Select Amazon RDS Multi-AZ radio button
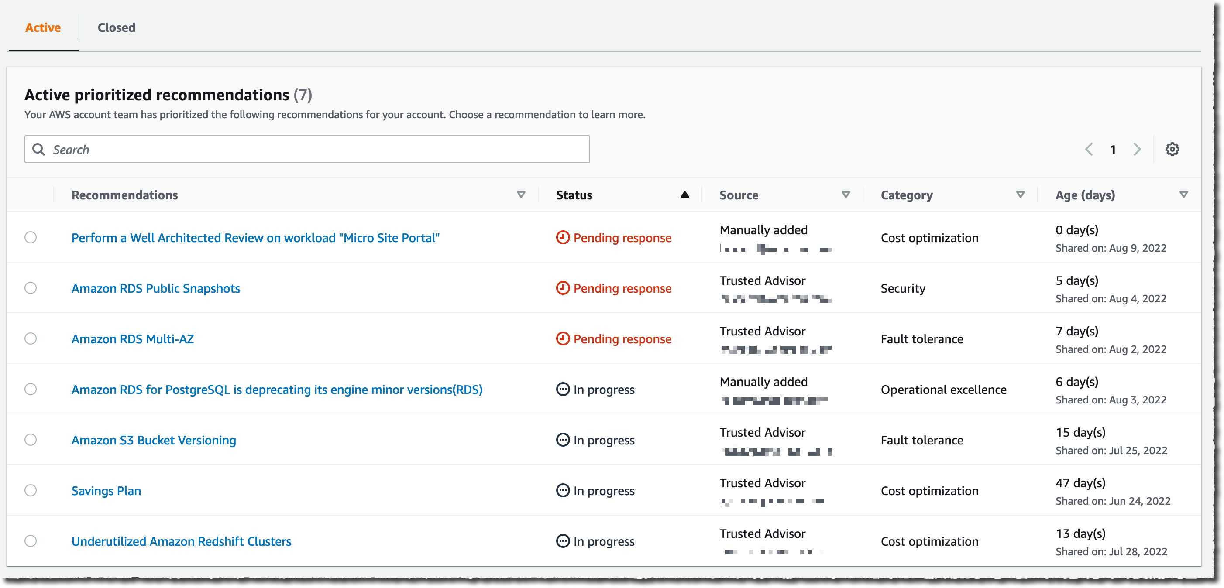The image size is (1224, 588). pyautogui.click(x=31, y=338)
